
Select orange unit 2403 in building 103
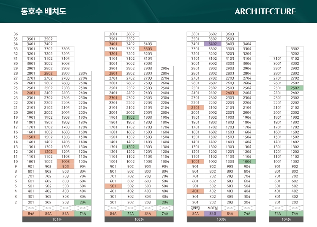point(230,93)
